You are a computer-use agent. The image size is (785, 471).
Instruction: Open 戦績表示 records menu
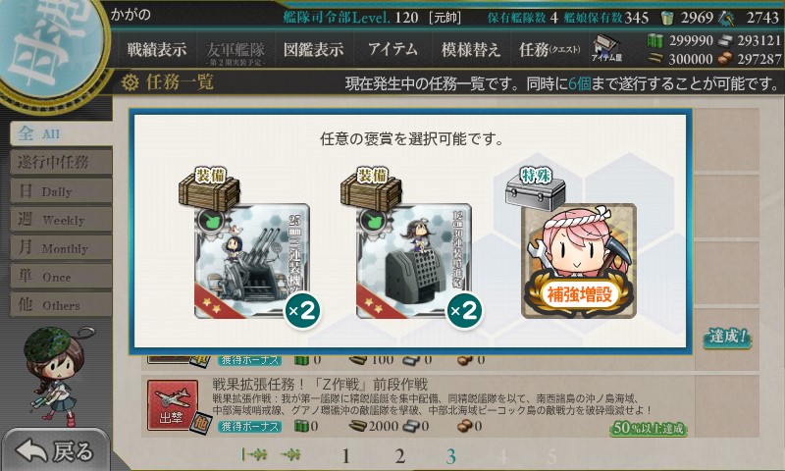156,50
